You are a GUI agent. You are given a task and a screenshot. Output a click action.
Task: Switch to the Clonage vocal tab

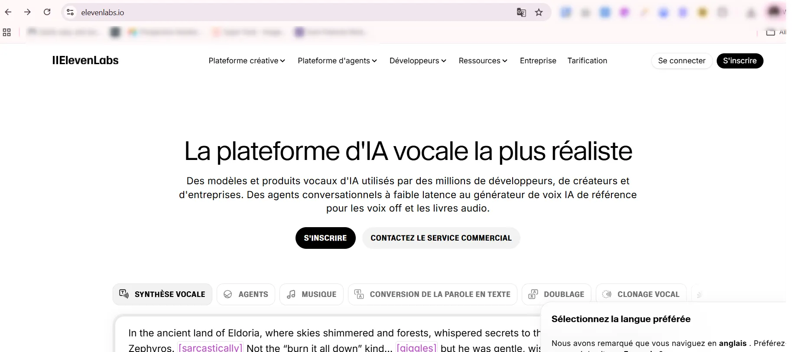click(641, 294)
